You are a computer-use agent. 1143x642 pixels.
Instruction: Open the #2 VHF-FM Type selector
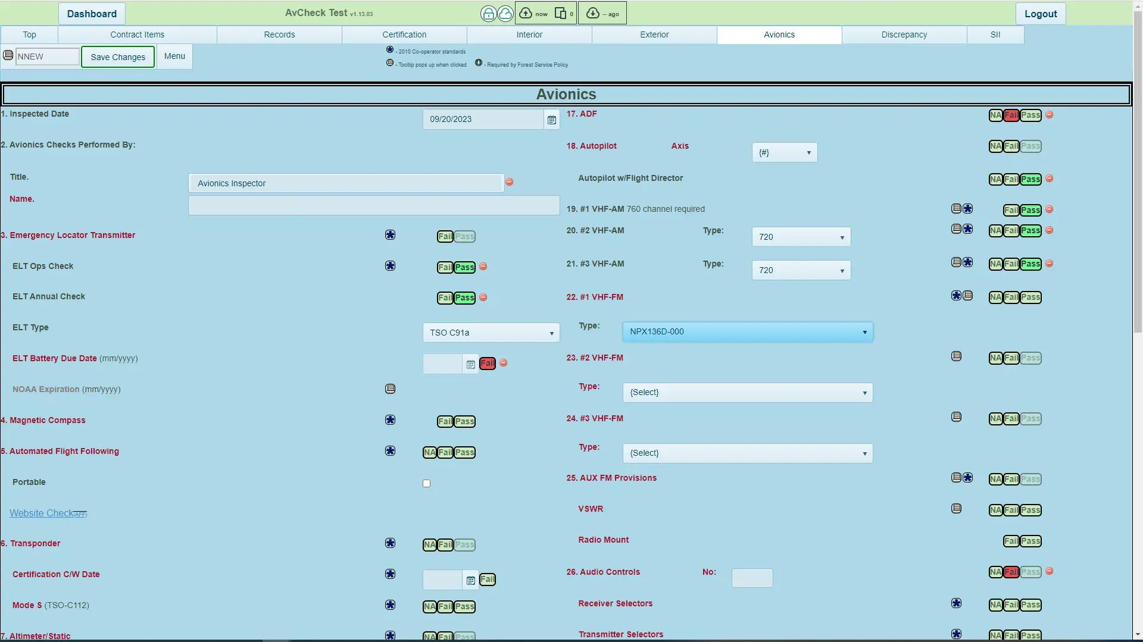[747, 392]
